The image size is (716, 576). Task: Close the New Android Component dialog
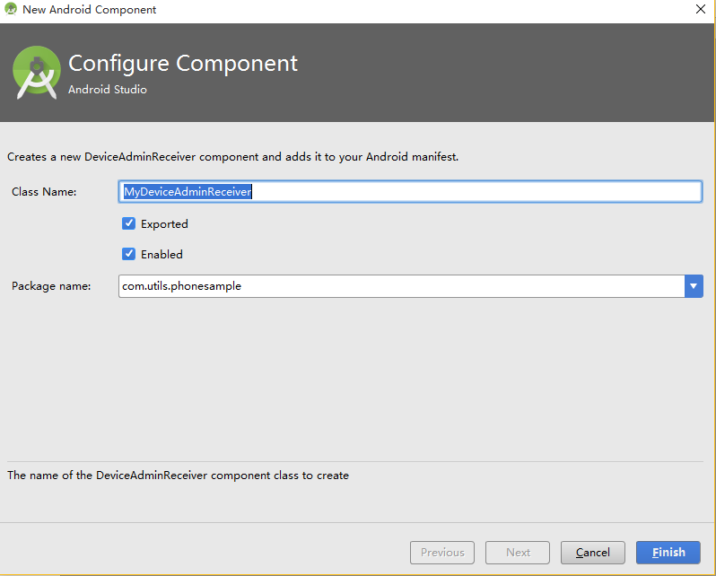coord(701,9)
